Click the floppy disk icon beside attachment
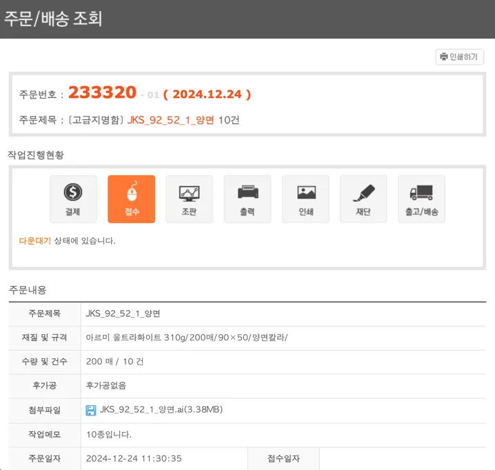Viewport: 495px width, 470px height. point(91,410)
